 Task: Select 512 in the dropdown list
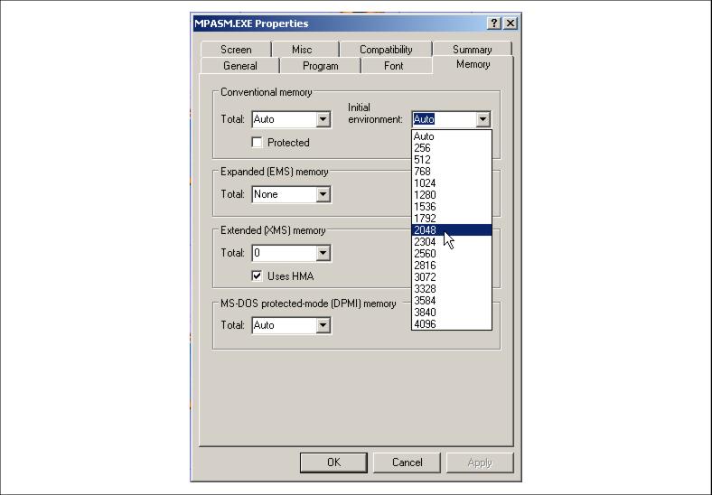pyautogui.click(x=452, y=160)
